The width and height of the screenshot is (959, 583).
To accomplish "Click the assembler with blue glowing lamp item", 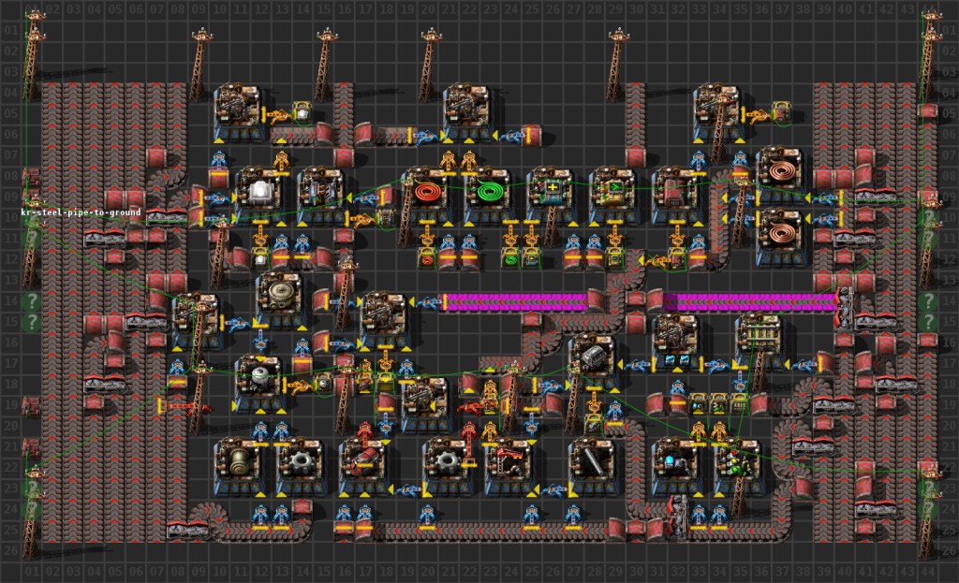I will [676, 466].
